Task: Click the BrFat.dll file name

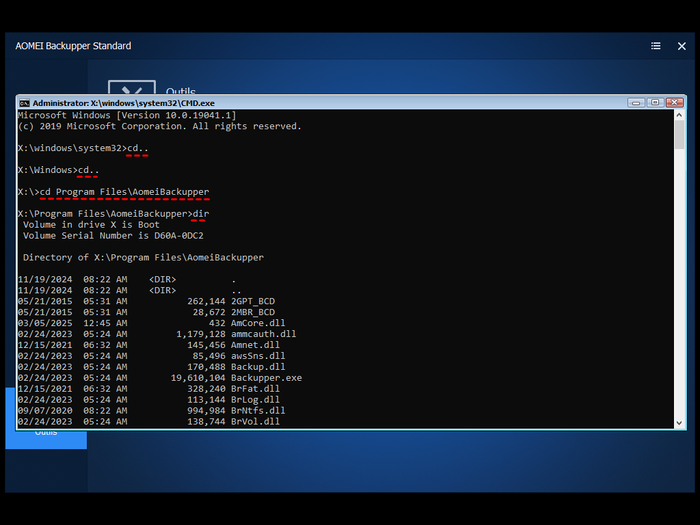Action: (x=256, y=389)
